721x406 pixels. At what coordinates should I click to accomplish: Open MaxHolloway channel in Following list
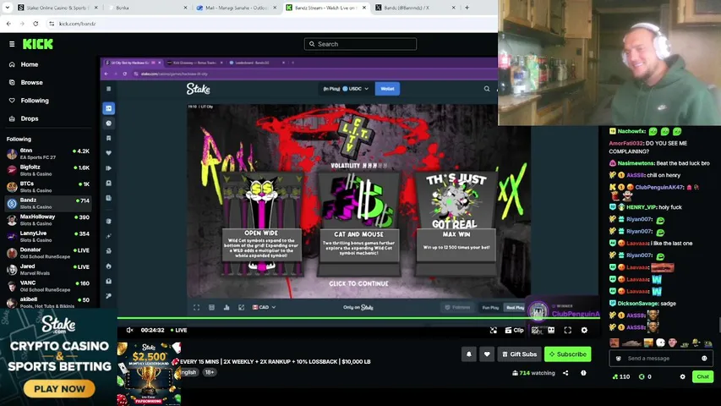tap(48, 220)
